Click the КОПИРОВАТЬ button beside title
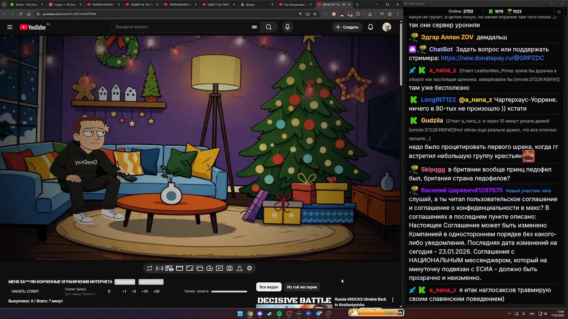 pyautogui.click(x=151, y=282)
